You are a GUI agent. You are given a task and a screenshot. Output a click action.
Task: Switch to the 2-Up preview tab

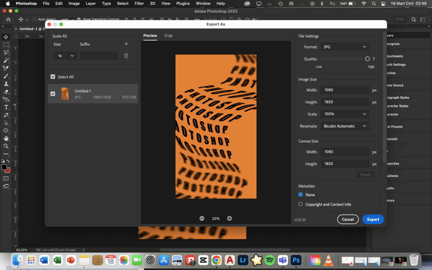coord(168,36)
